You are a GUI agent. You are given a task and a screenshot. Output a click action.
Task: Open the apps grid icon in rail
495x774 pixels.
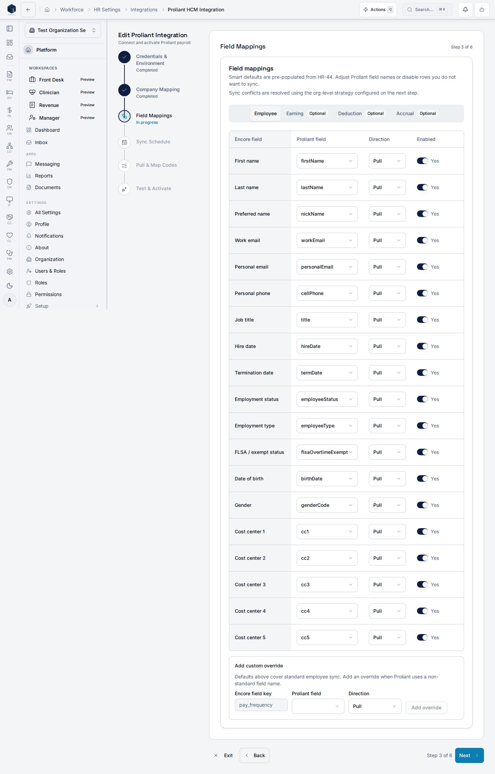(x=10, y=43)
